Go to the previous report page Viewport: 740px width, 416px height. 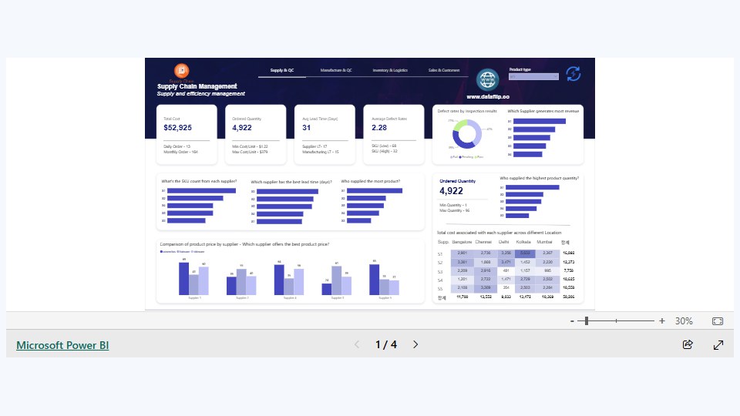[x=357, y=344]
